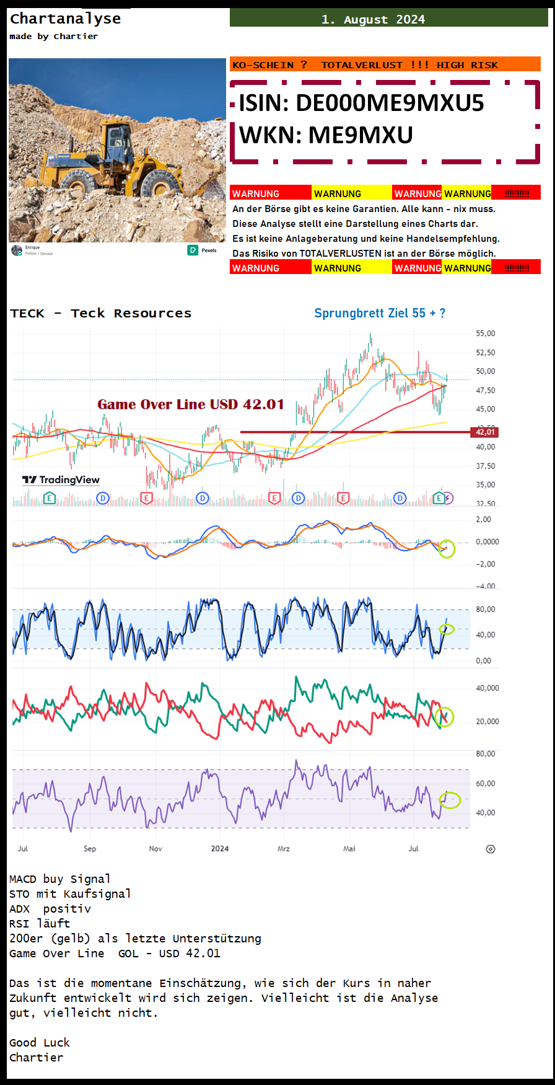
Task: Click the 'Chartanalyse' heading
Action: coord(66,19)
